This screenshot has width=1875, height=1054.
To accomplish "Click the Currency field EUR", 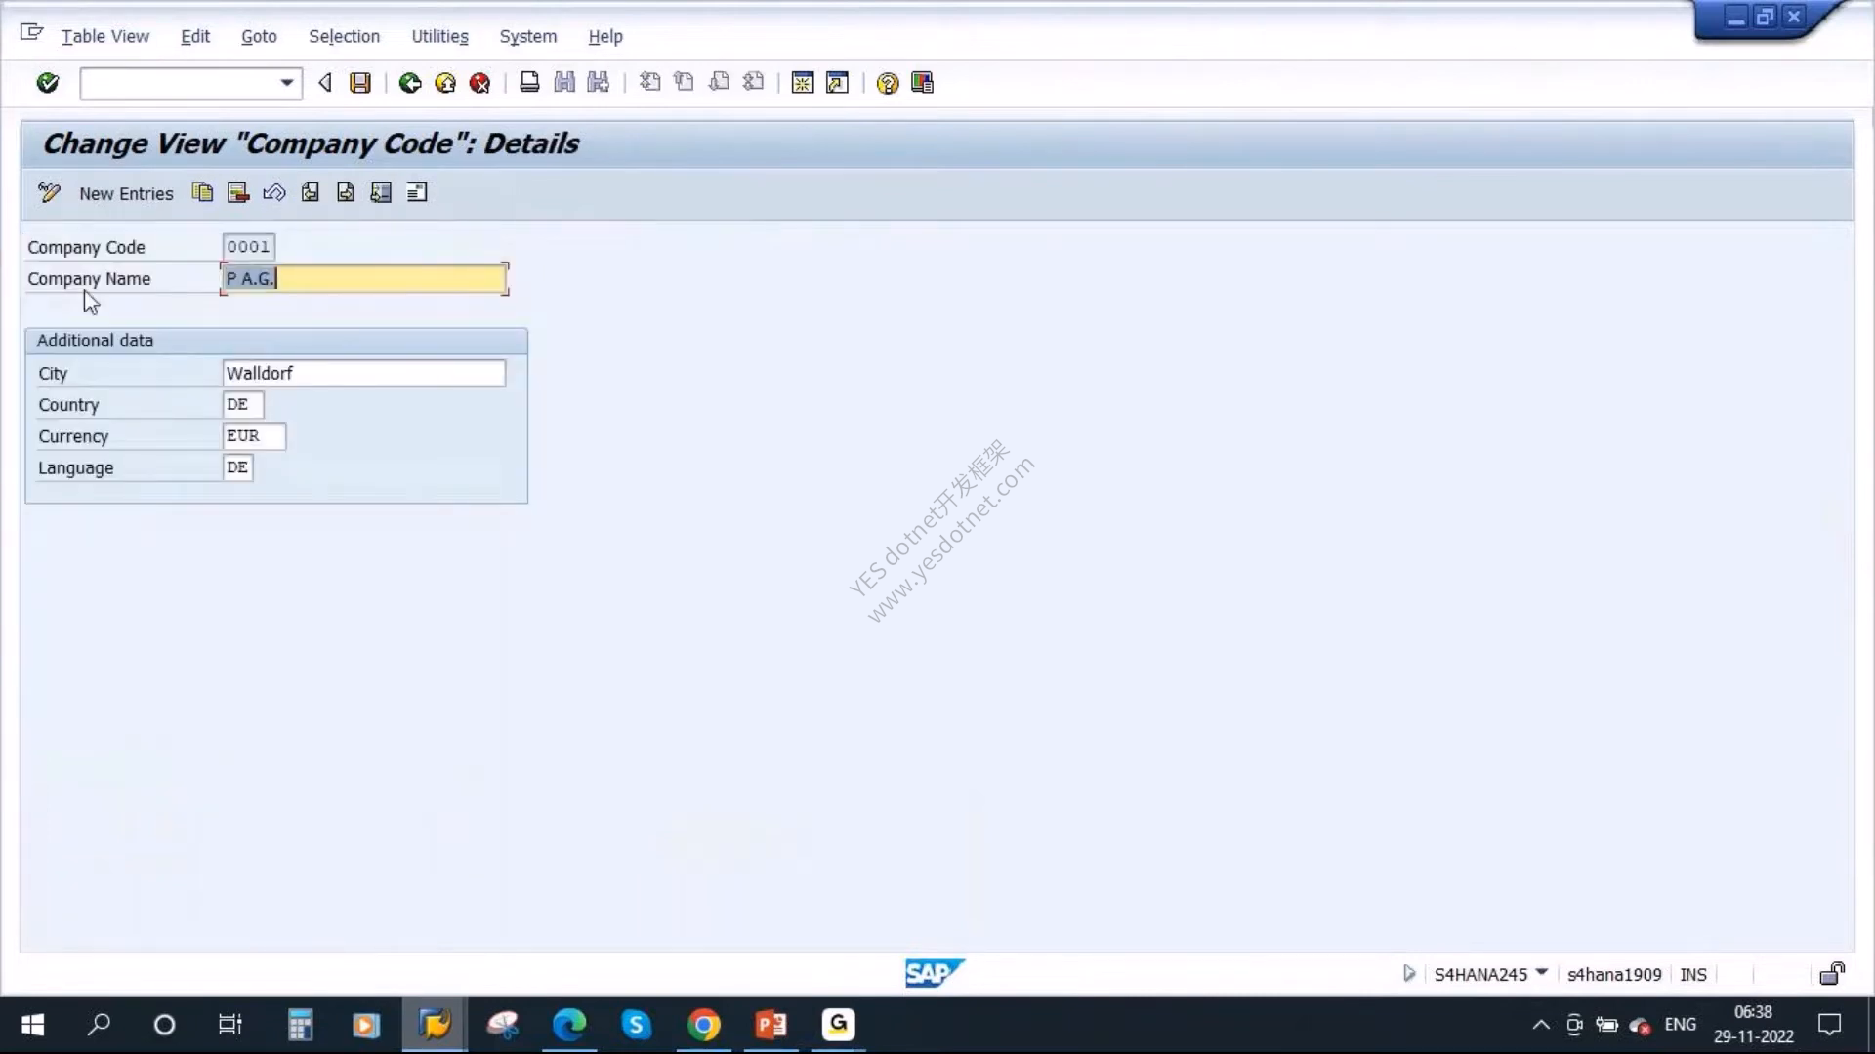I will tap(254, 436).
